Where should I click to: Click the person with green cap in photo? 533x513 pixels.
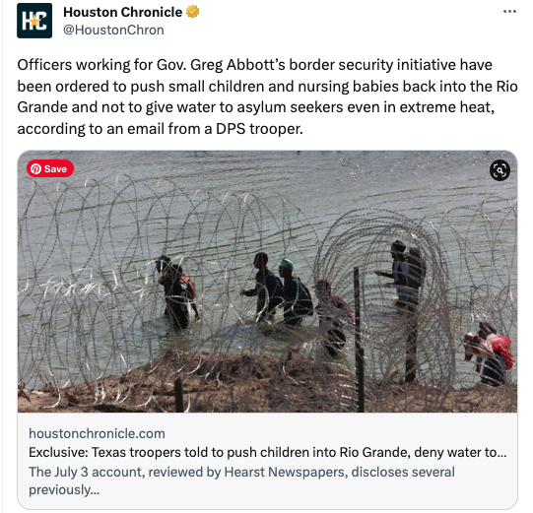tap(295, 291)
